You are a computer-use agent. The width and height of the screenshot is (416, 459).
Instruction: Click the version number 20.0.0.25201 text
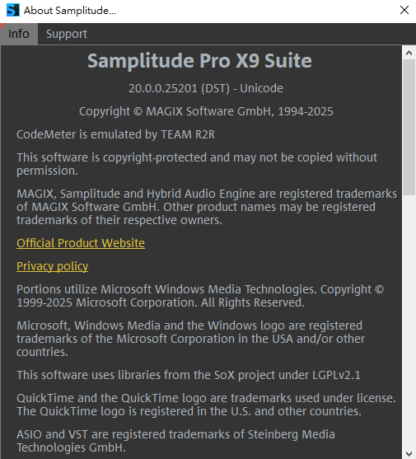(163, 88)
